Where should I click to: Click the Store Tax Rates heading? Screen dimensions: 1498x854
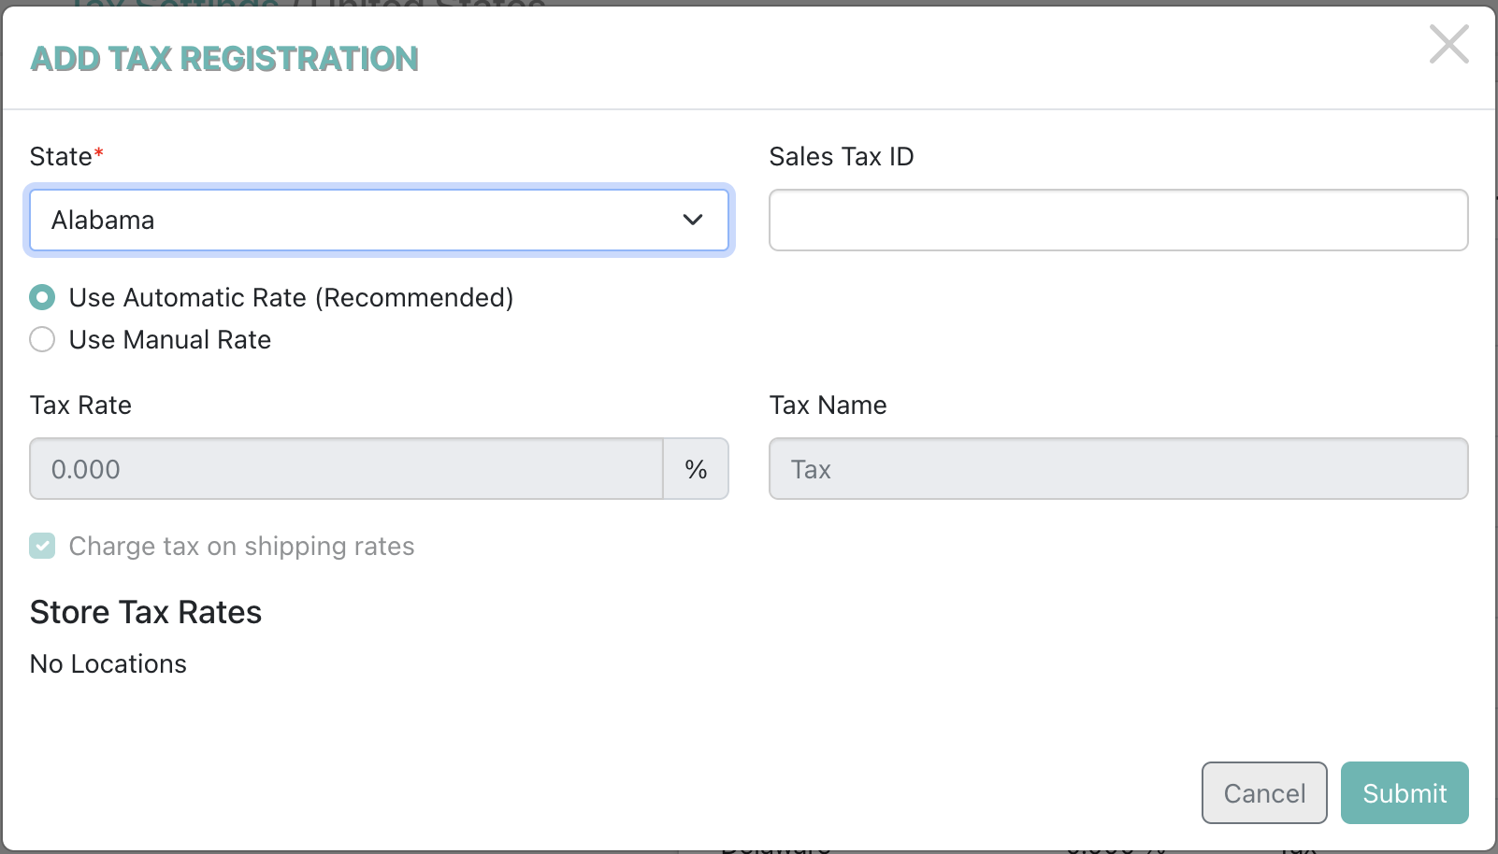[146, 613]
